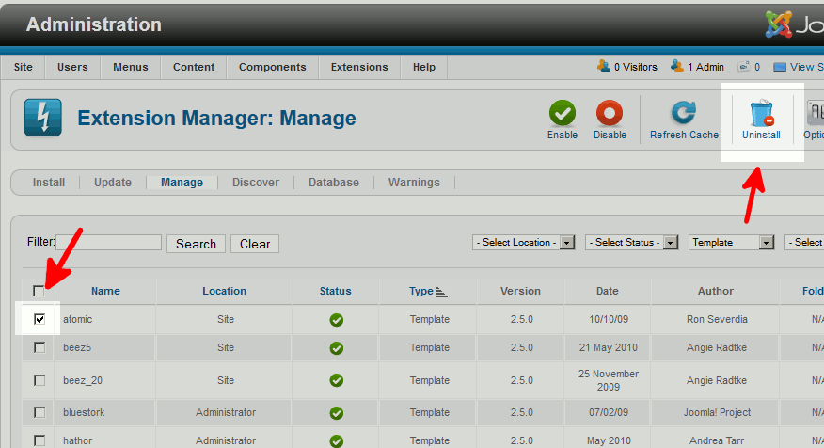Toggle the green status icon for beez5
Screen dimensions: 824x448
pos(336,348)
